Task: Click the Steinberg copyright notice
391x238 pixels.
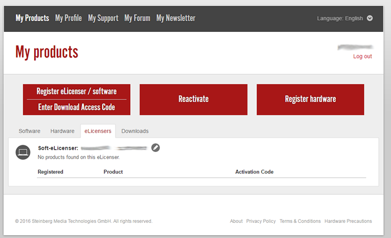Action: [x=84, y=221]
